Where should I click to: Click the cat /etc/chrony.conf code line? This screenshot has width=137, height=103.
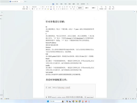(x=58, y=87)
